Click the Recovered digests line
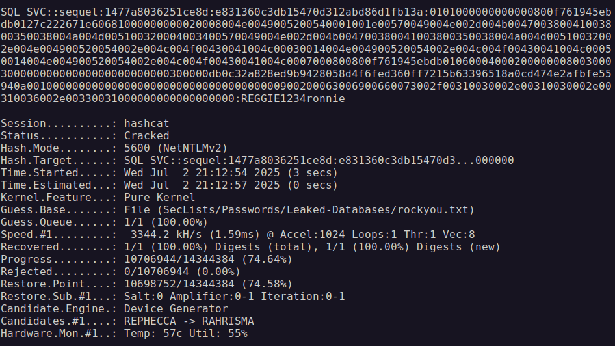The height and width of the screenshot is (346, 615). coord(251,246)
